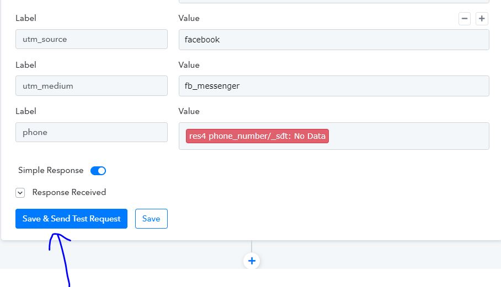This screenshot has width=501, height=287.
Task: Toggle the Simple Response switch
Action: (x=98, y=171)
